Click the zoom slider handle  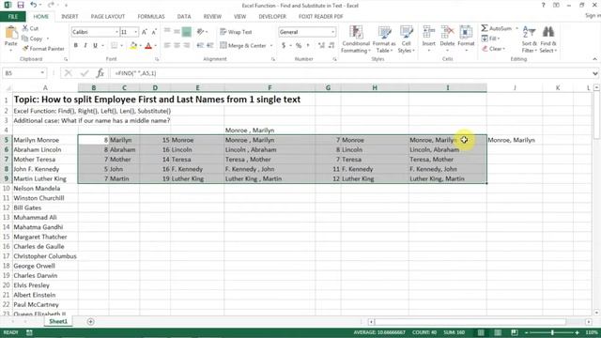[552, 332]
